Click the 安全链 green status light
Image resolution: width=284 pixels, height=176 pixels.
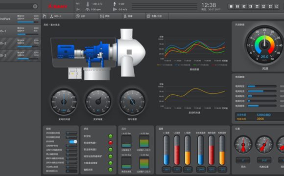110,136
